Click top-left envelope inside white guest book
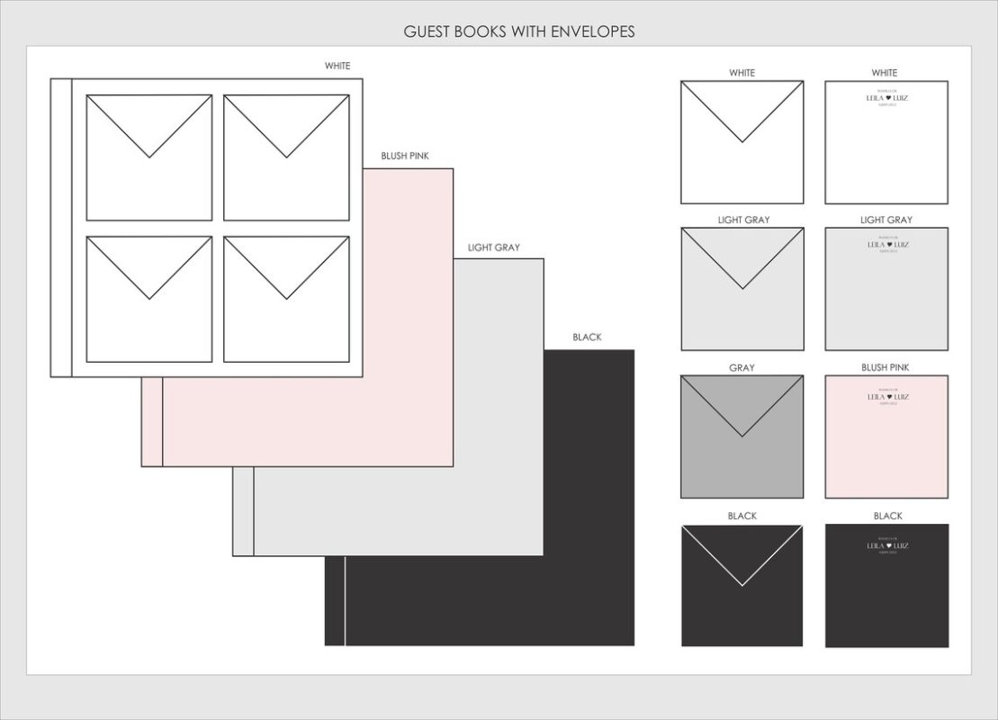This screenshot has height=720, width=998. coord(149,157)
